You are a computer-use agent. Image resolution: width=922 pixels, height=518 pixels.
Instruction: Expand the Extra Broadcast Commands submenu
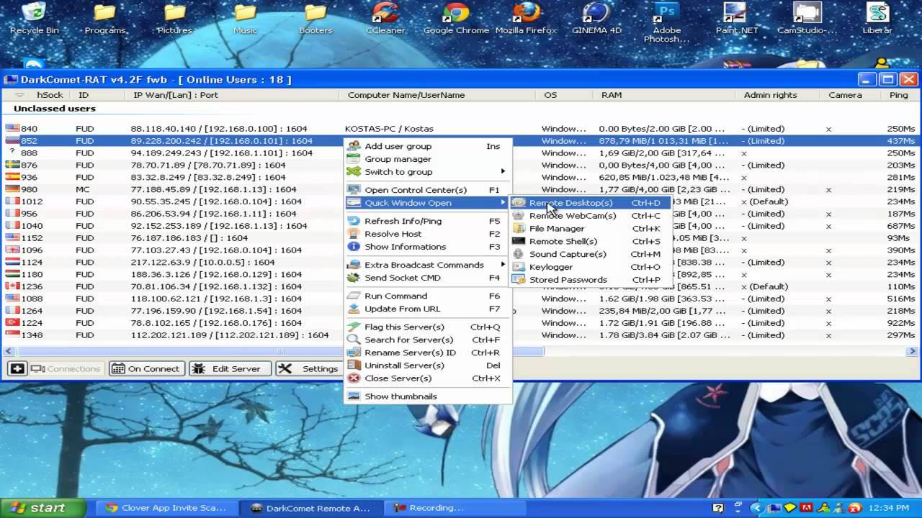point(426,265)
